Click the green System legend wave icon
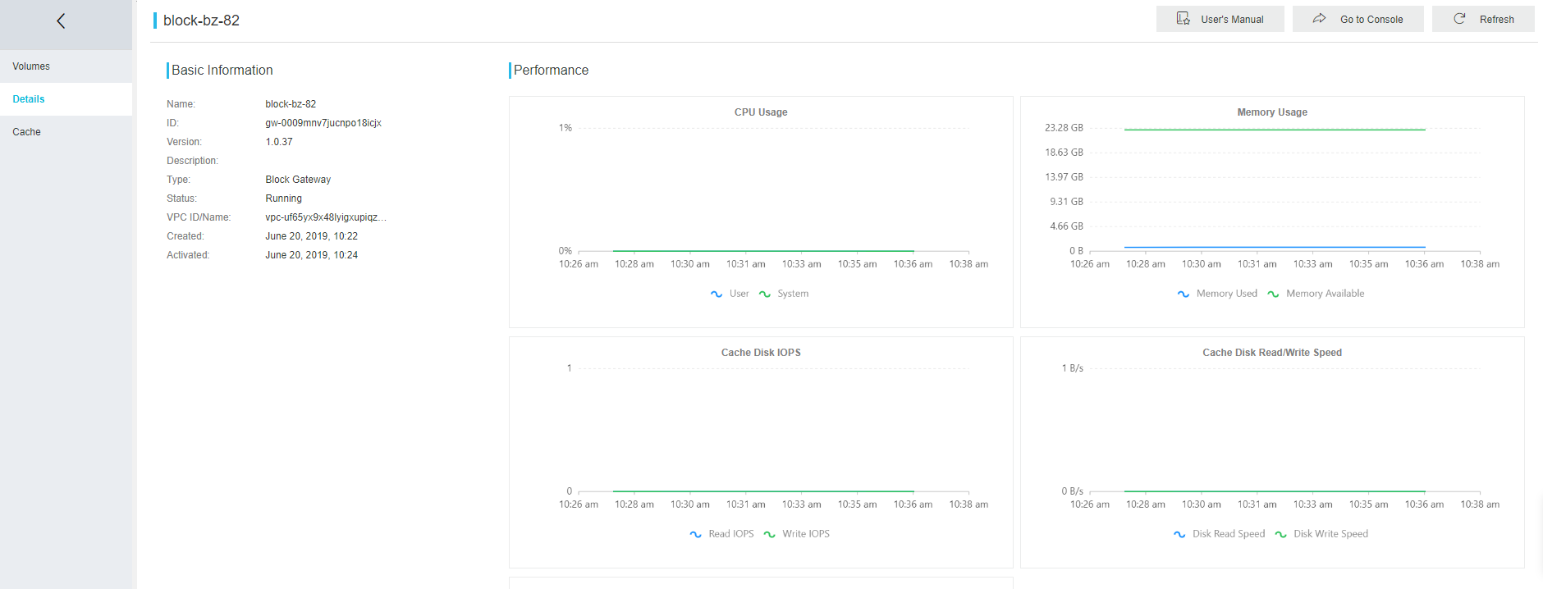The height and width of the screenshot is (589, 1543). [x=765, y=294]
